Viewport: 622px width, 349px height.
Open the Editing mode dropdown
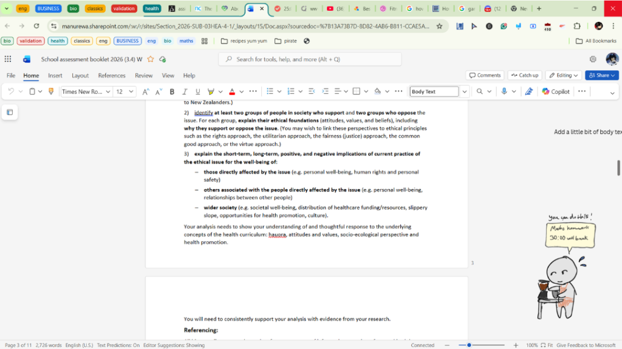(563, 75)
